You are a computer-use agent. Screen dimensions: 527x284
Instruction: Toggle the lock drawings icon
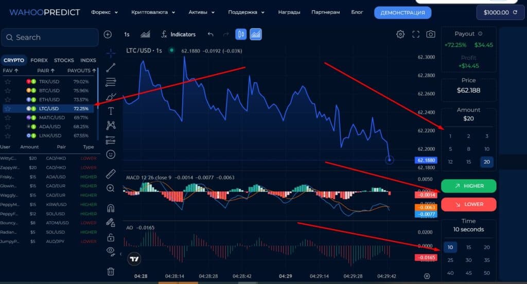pos(111,237)
